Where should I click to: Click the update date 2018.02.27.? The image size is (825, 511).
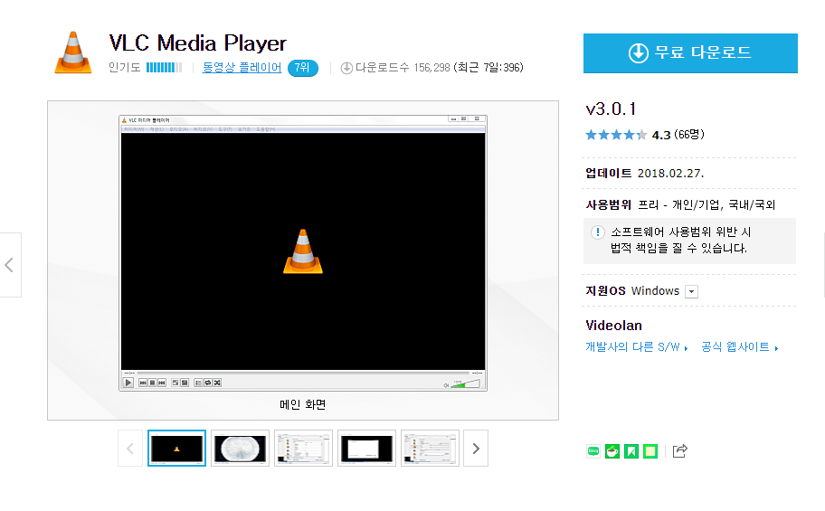pyautogui.click(x=670, y=173)
